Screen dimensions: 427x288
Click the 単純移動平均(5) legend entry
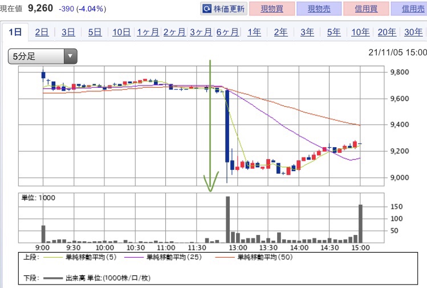tap(80, 257)
